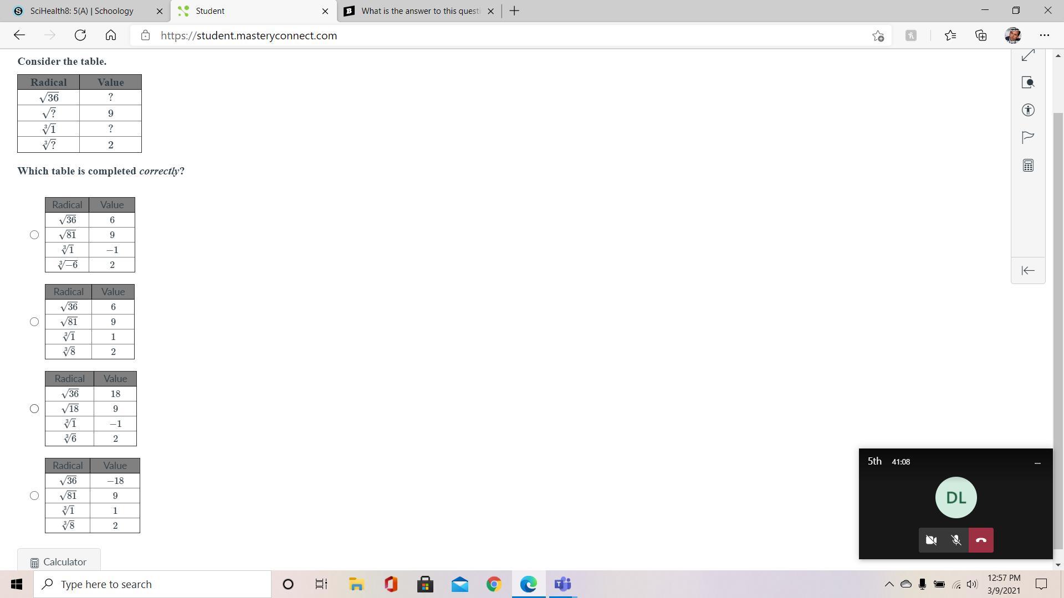Show hidden system tray icons
Screen dimensions: 1064x598
[889, 584]
